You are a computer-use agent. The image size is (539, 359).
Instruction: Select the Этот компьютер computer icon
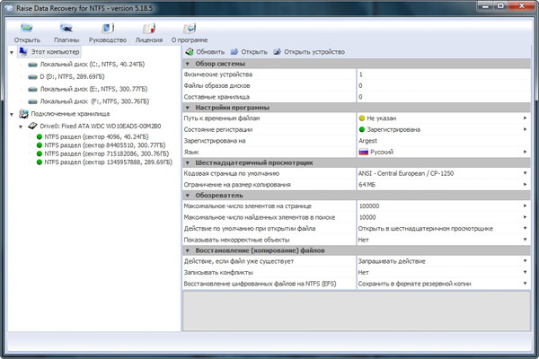(x=23, y=51)
